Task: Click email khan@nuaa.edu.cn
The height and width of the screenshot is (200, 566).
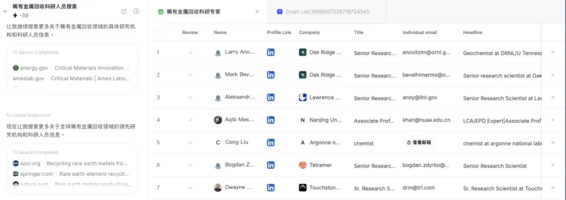Action: (x=426, y=120)
